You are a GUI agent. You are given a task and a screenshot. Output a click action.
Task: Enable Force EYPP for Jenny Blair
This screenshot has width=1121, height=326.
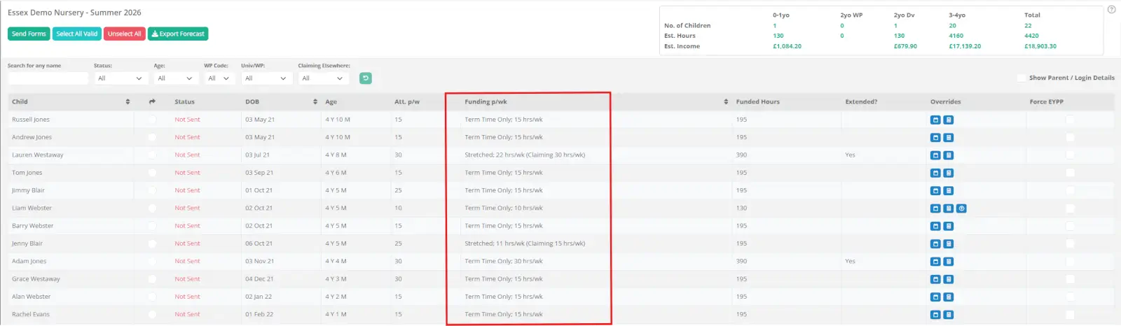pyautogui.click(x=1070, y=243)
